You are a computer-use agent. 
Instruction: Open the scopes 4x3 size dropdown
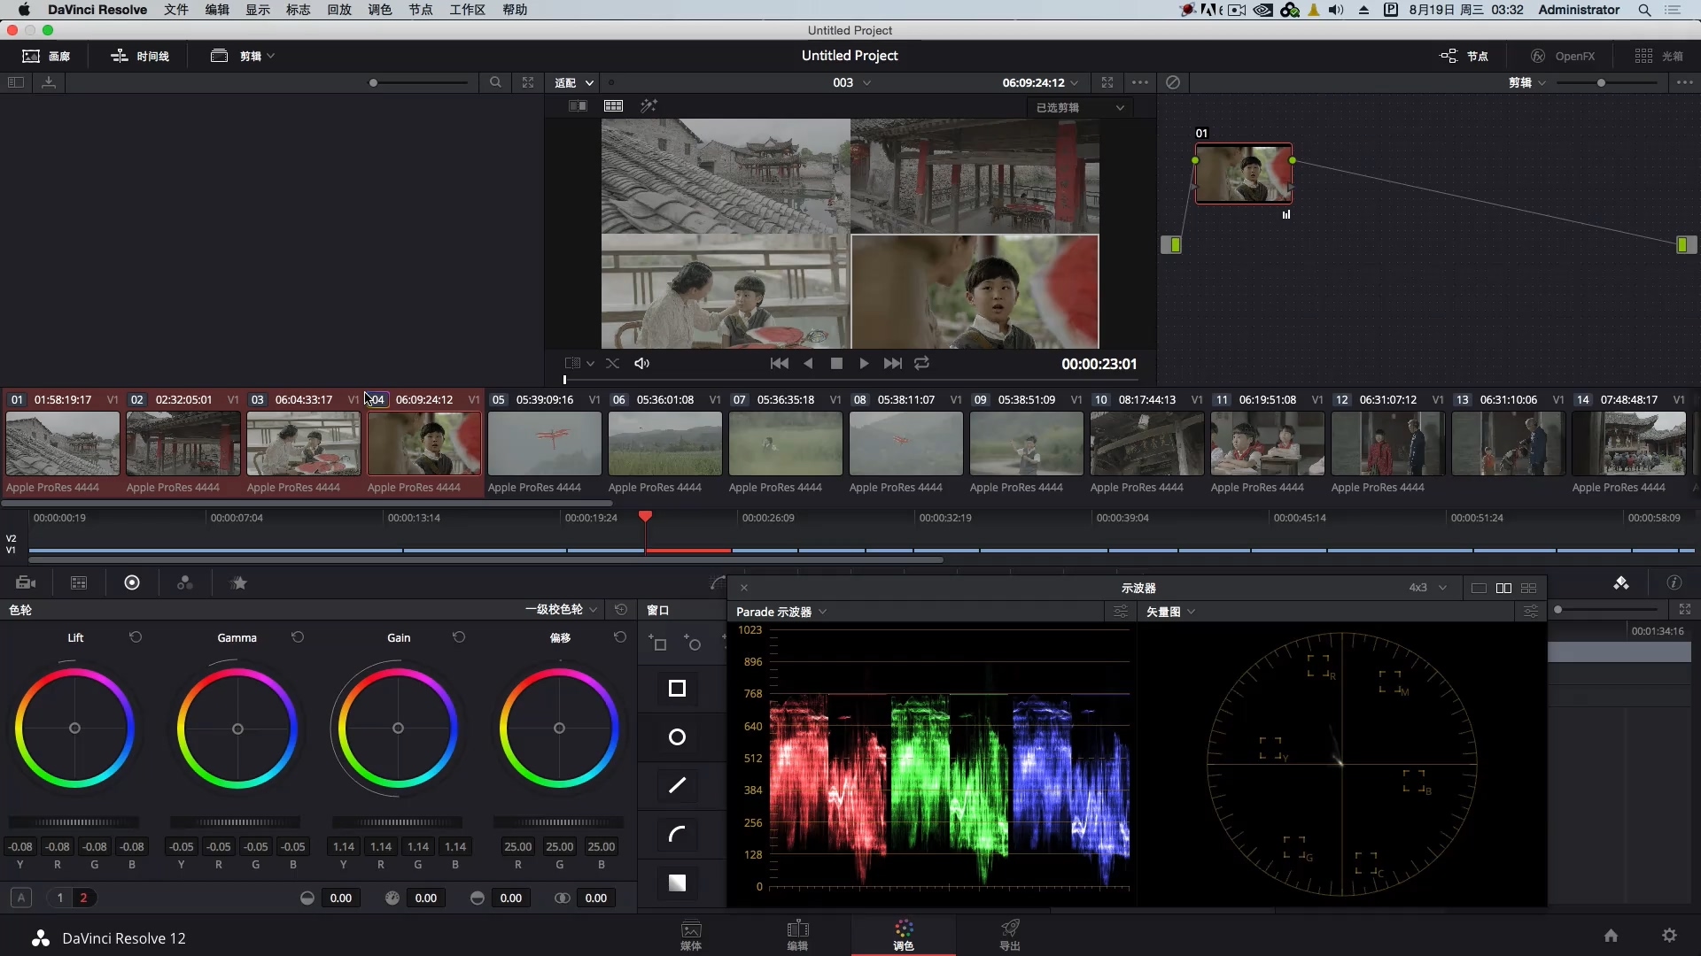1427,588
